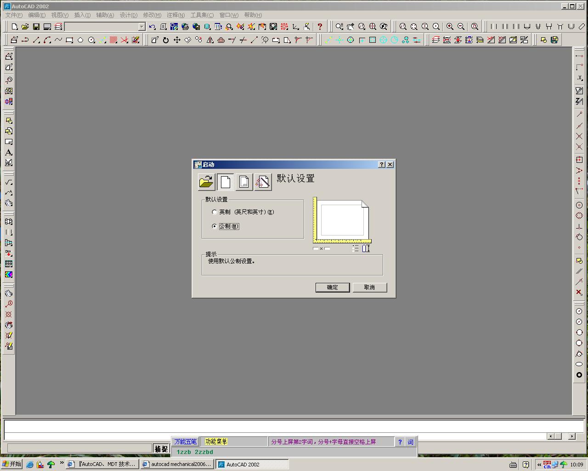Cancel the startup dialog with 取消
Image resolution: width=588 pixels, height=471 pixels.
[x=370, y=287]
